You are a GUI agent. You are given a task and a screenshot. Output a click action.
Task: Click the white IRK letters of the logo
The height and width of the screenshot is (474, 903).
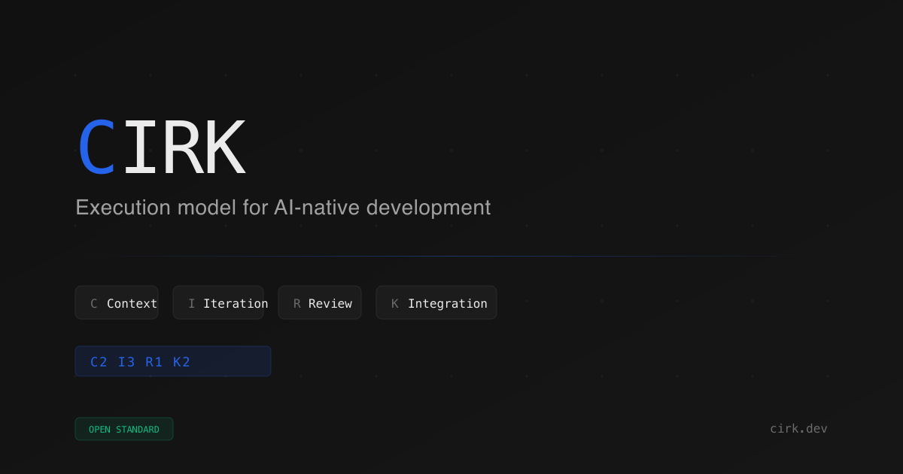[184, 149]
